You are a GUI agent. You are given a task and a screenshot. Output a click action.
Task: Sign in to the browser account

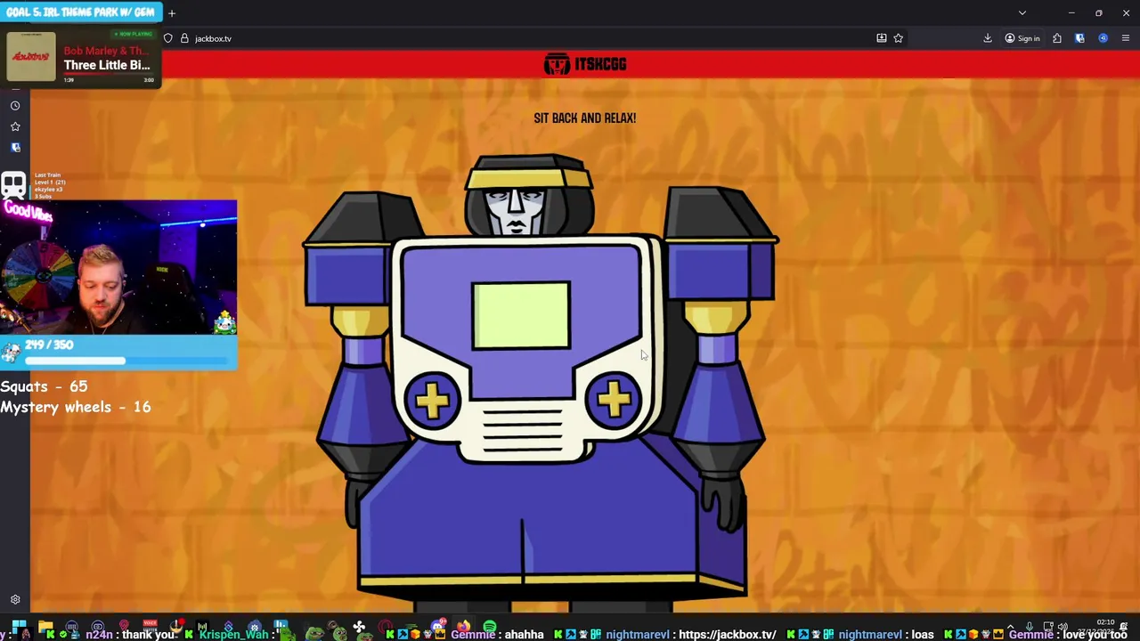1022,38
